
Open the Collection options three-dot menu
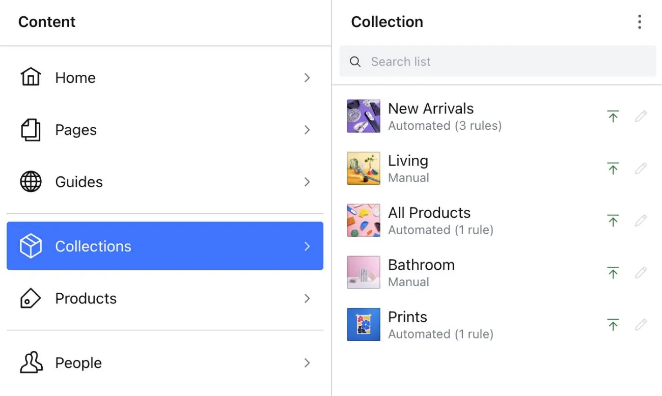coord(640,22)
